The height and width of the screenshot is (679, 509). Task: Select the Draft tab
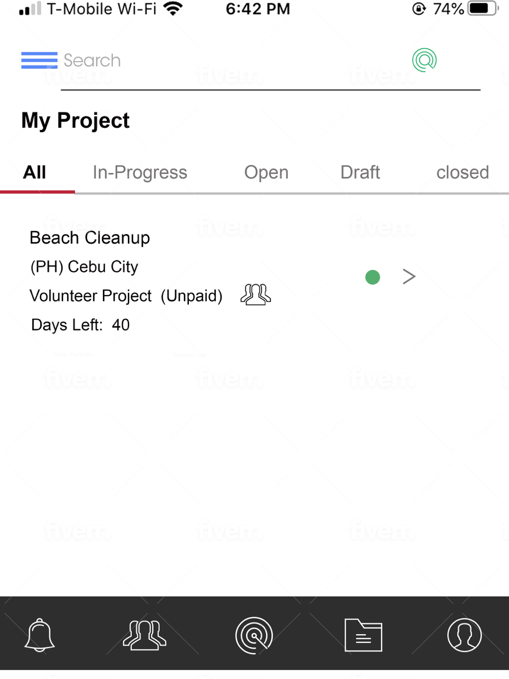point(360,173)
